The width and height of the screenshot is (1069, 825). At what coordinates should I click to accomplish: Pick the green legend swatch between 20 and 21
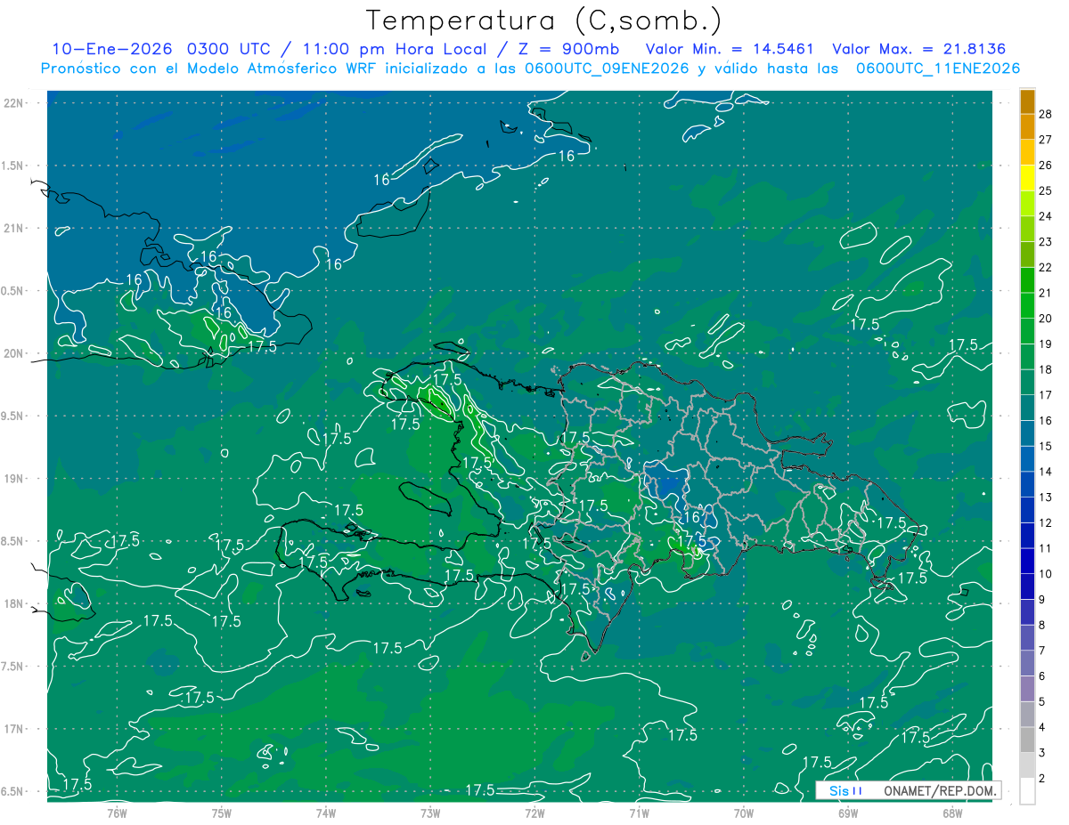coord(1027,306)
